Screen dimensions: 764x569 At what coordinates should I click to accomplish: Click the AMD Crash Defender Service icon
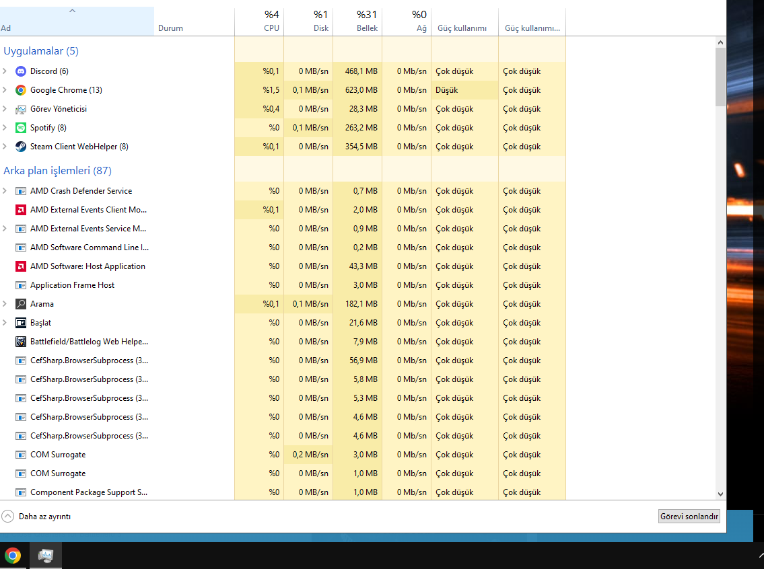click(x=20, y=191)
